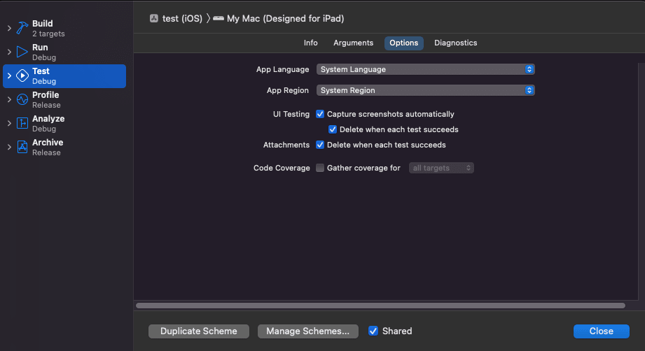645x351 pixels.
Task: Toggle Capture screenshots automatically checkbox
Action: [320, 114]
